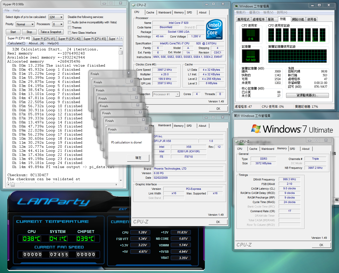Screen dimensions: 339x273
Task: Open Help(H) menu in Super PI
Action: point(53,43)
